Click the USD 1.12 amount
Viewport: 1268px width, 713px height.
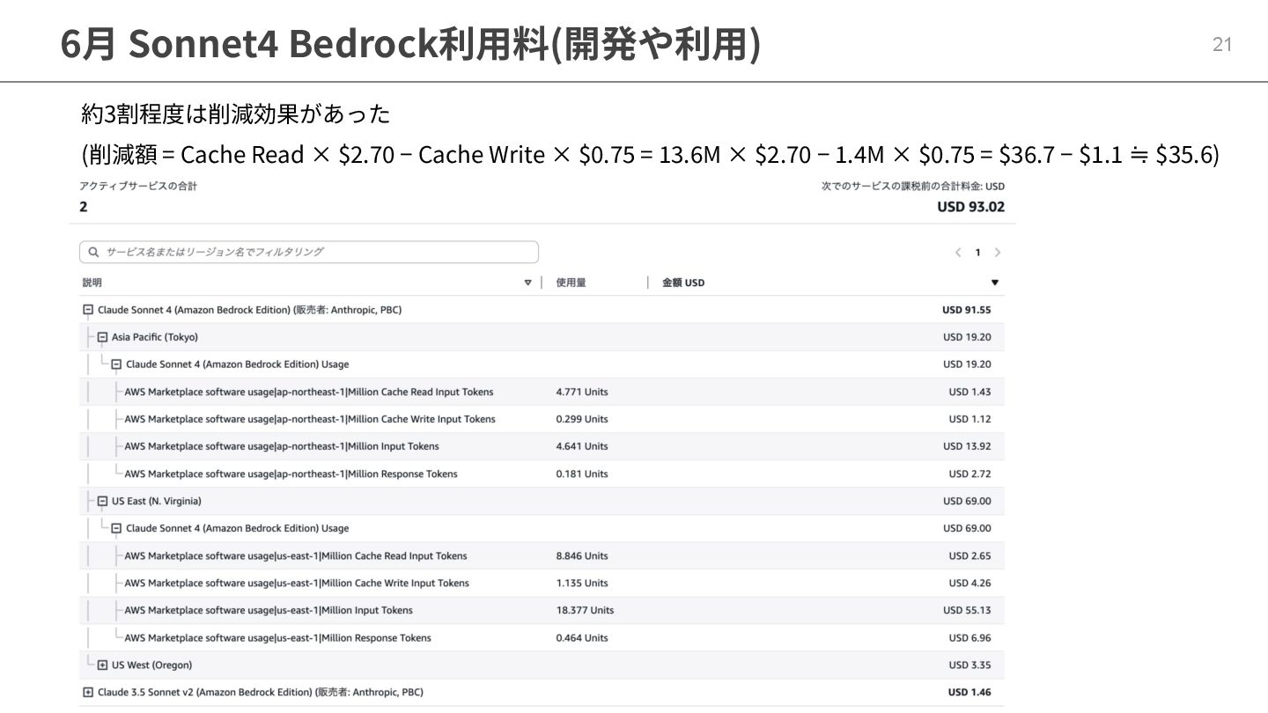tap(969, 419)
